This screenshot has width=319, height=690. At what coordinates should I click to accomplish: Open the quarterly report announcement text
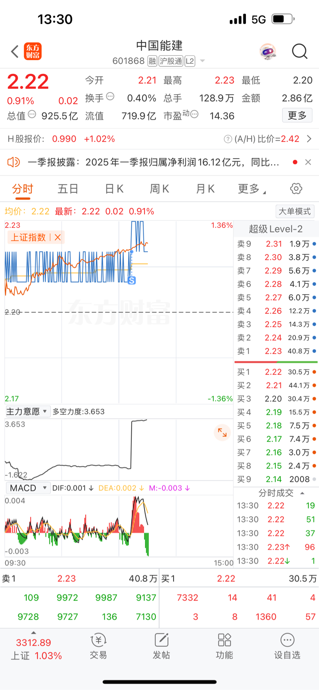click(x=153, y=162)
